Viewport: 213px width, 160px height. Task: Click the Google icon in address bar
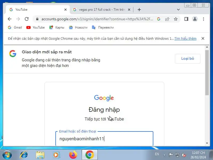(x=158, y=19)
